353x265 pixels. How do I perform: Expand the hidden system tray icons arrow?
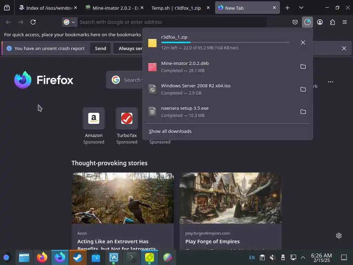(x=303, y=257)
